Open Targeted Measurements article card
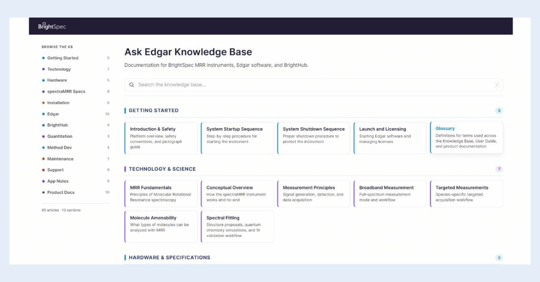 point(467,194)
